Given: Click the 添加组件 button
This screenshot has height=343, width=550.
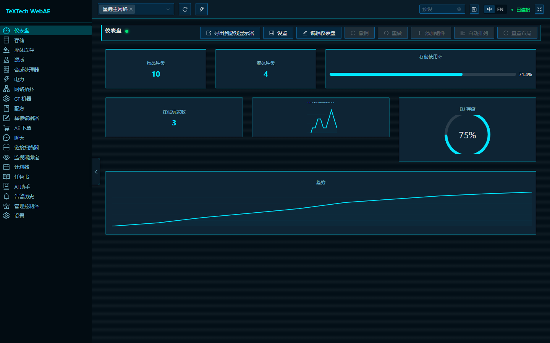Looking at the screenshot, I should coord(431,33).
